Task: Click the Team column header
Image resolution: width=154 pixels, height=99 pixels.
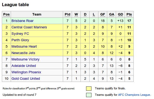Action: tap(37, 14)
